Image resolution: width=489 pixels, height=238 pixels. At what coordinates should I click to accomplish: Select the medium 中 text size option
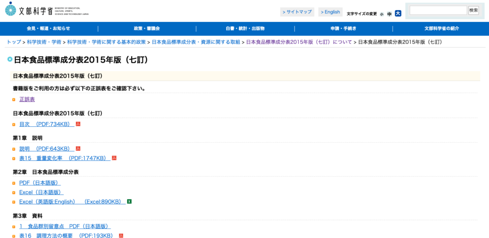click(x=389, y=14)
